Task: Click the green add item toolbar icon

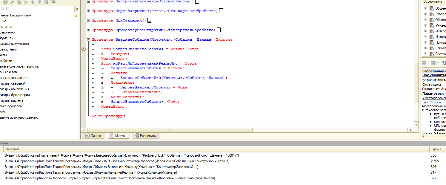Action: [x=5, y=2]
